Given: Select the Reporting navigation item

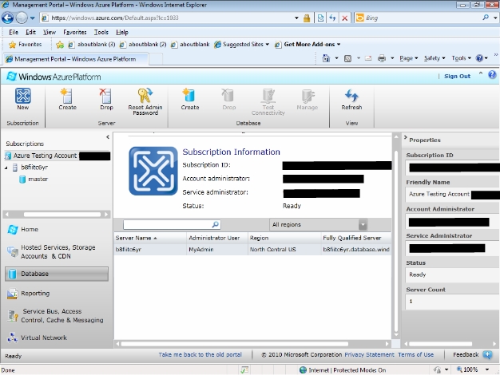Looking at the screenshot, I should [x=35, y=294].
